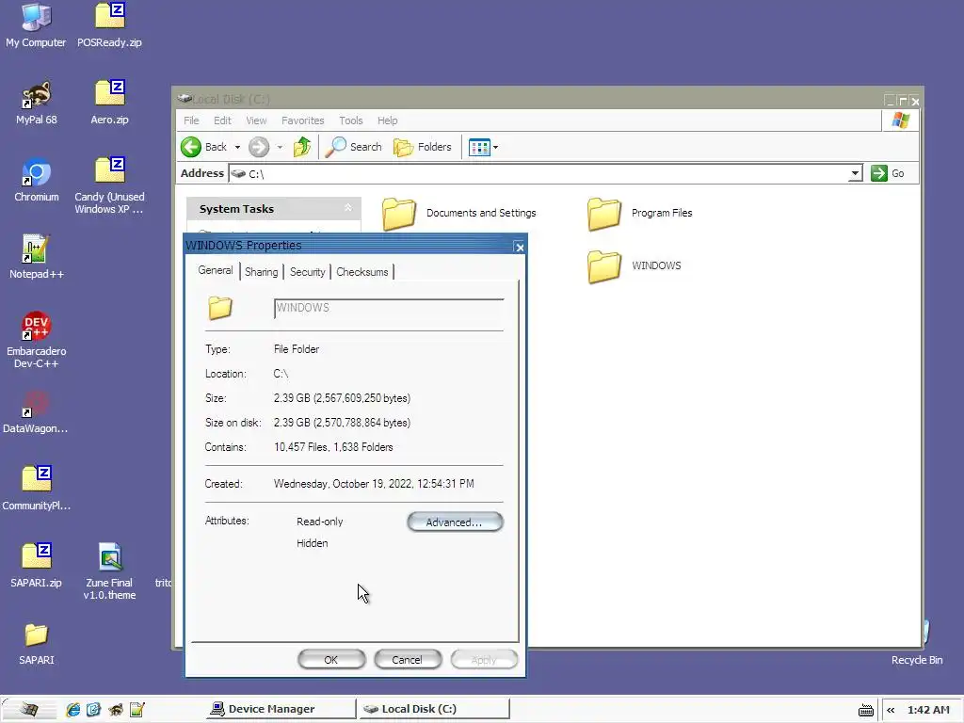Open View menu in Explorer
Image resolution: width=964 pixels, height=723 pixels.
coord(256,120)
